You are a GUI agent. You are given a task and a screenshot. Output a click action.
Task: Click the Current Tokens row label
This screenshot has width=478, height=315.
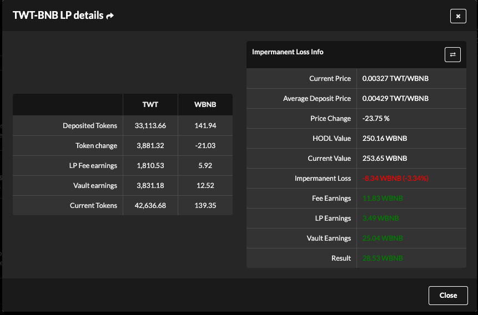click(93, 205)
